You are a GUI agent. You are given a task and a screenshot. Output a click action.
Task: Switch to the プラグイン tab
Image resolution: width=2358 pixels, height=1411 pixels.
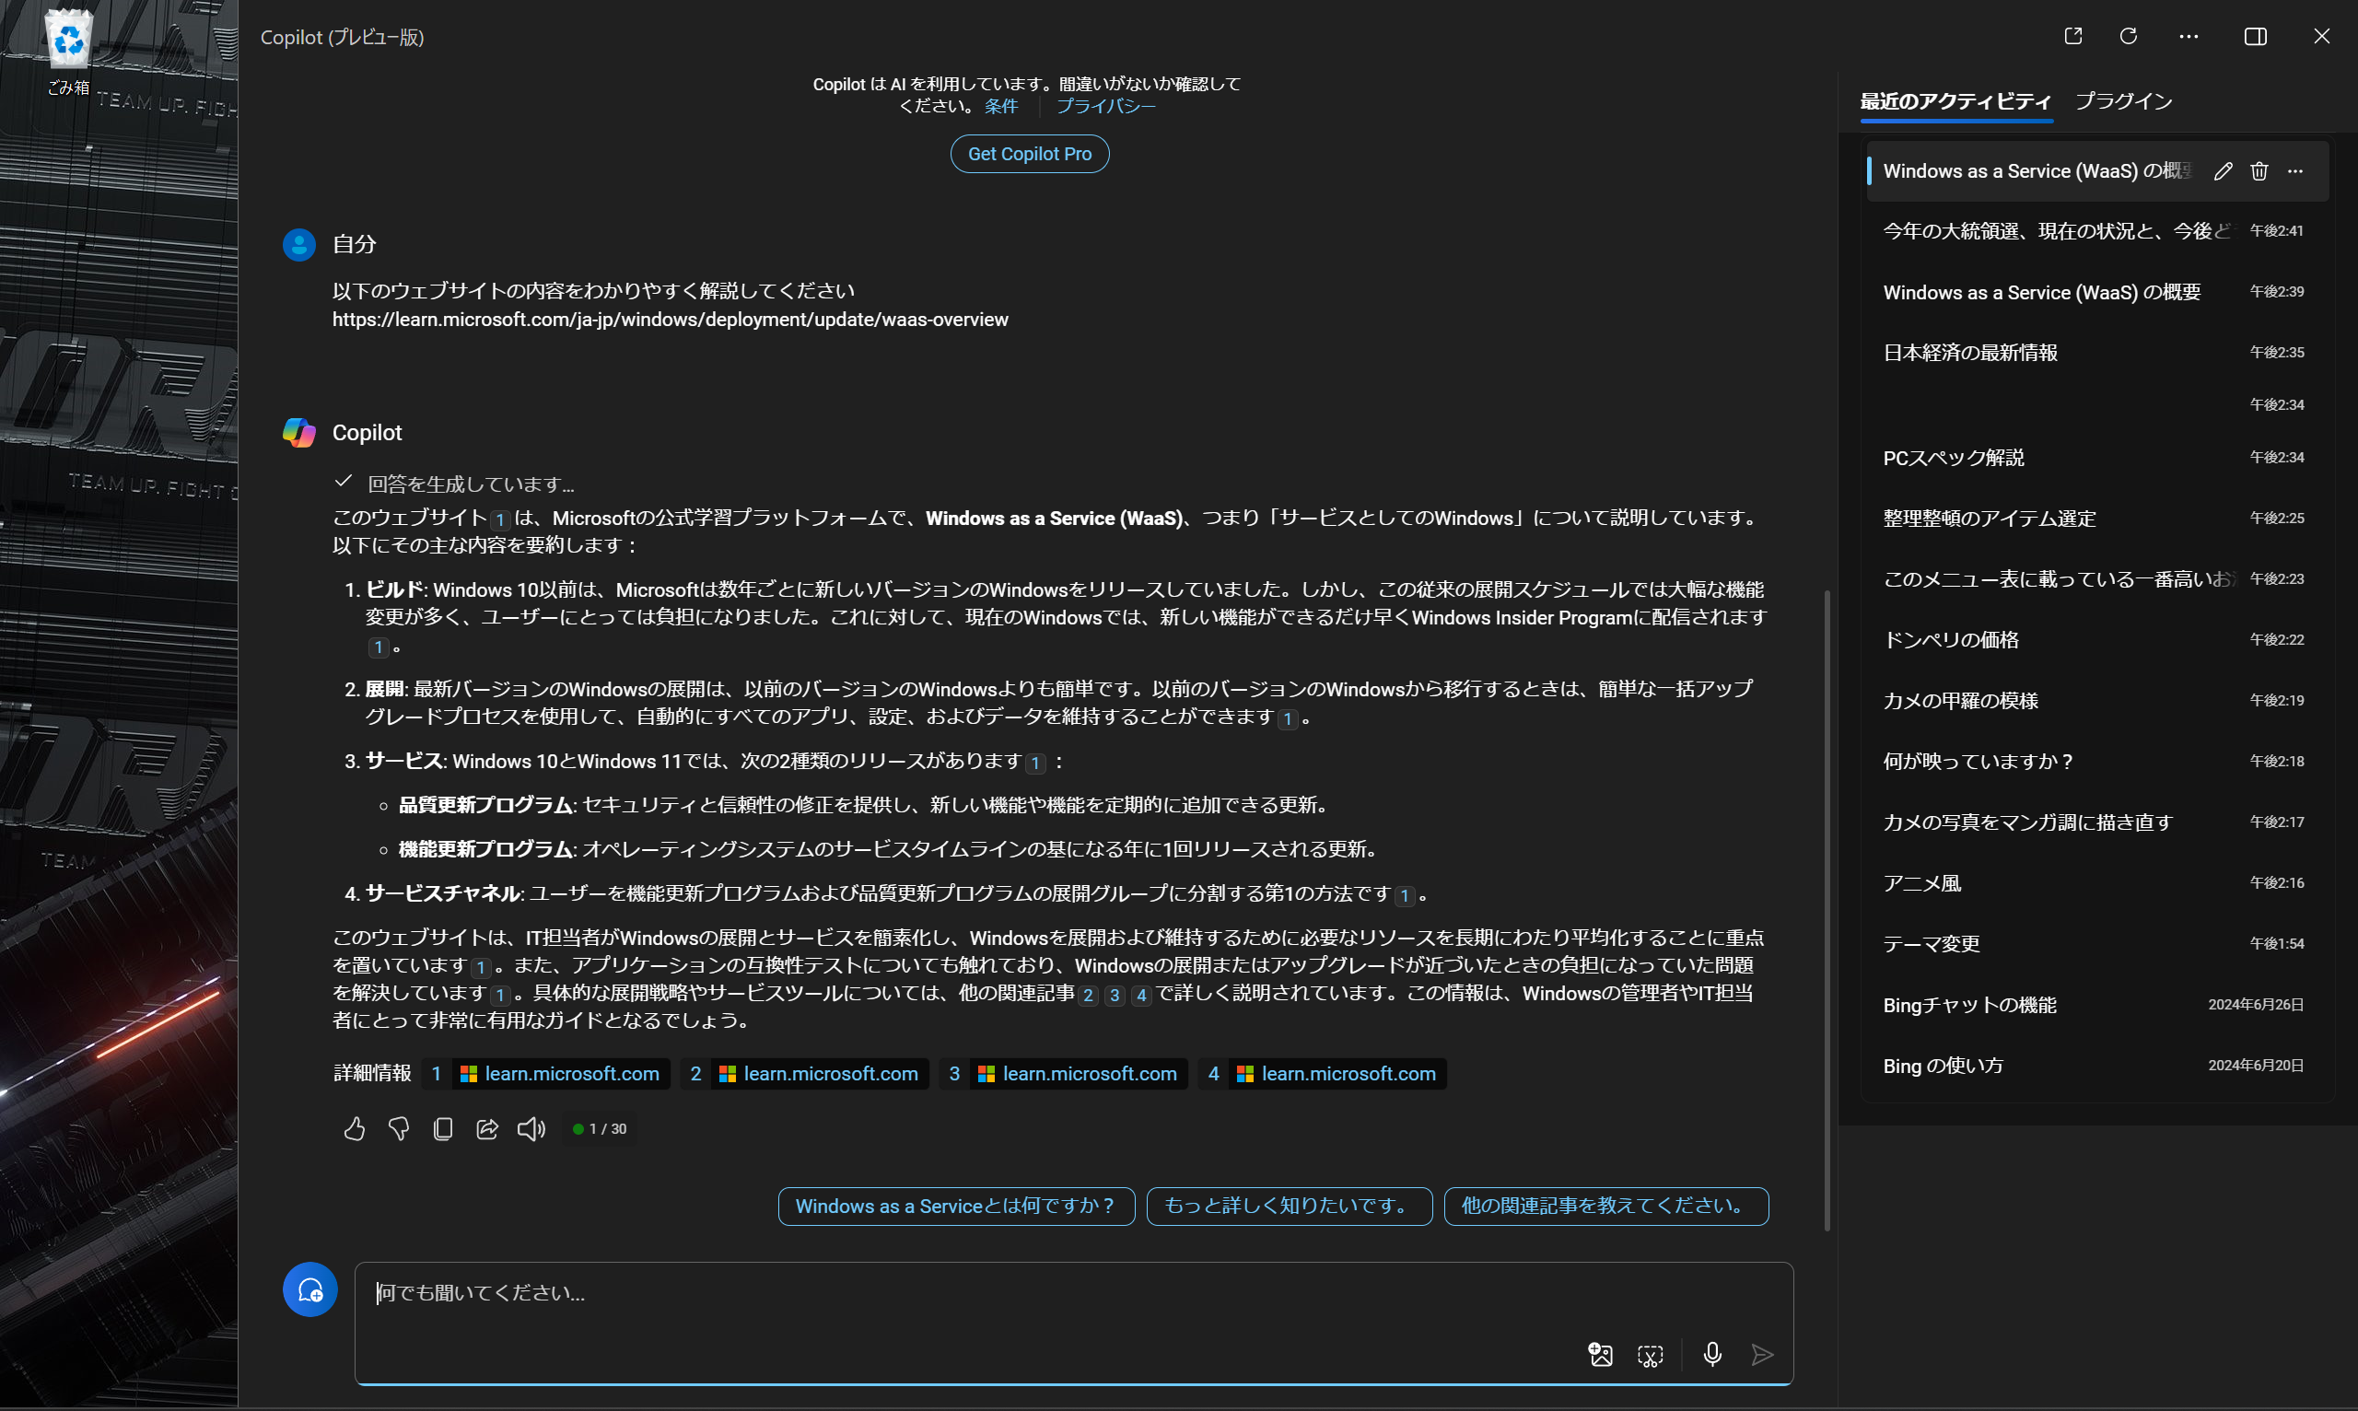[x=2124, y=100]
